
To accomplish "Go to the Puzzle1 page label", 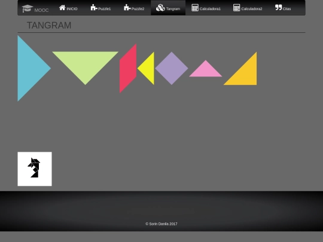I will (x=105, y=9).
